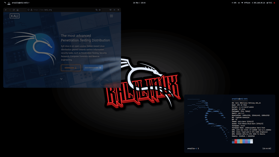Click the Download button on Kali site
279x157 pixels.
tap(71, 68)
